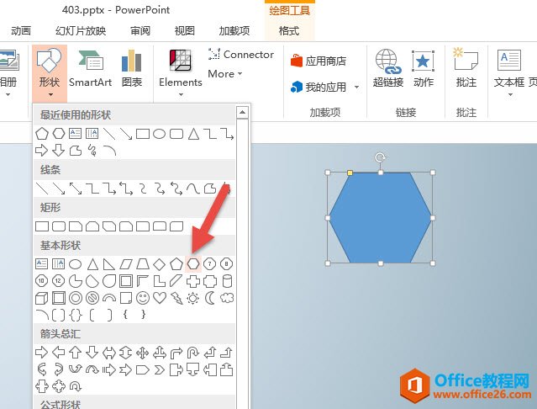Click the scroll-up arrow of shapes gallery
The image size is (537, 409).
tap(242, 112)
